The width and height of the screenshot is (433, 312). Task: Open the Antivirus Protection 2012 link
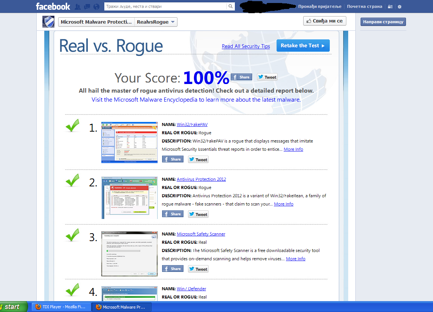[x=201, y=179]
